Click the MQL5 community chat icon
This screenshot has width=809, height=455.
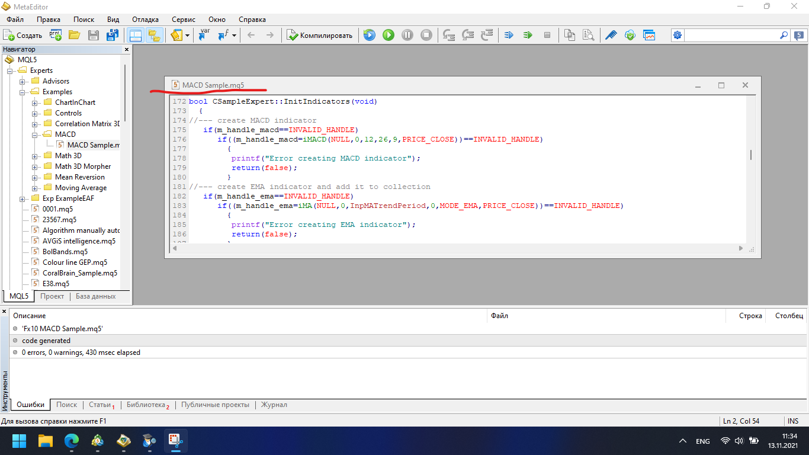tap(799, 35)
